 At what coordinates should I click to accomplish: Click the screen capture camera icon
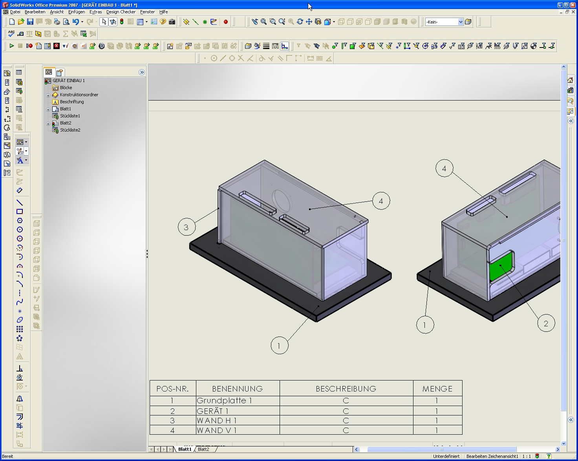click(172, 22)
